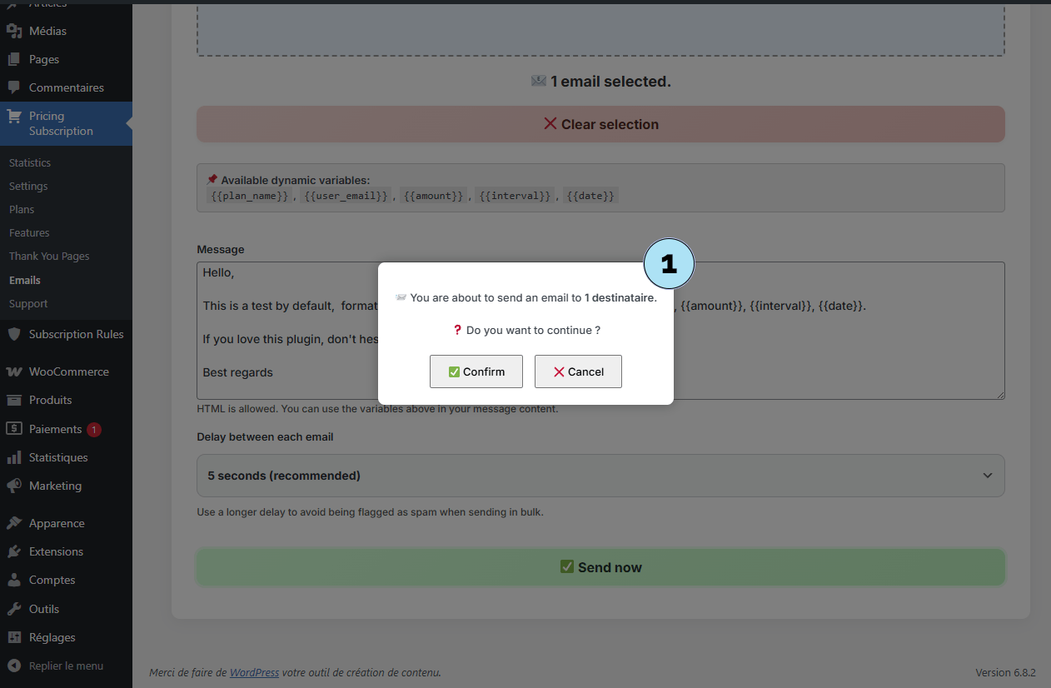Cancel the email confirmation dialog
This screenshot has width=1051, height=688.
click(578, 371)
